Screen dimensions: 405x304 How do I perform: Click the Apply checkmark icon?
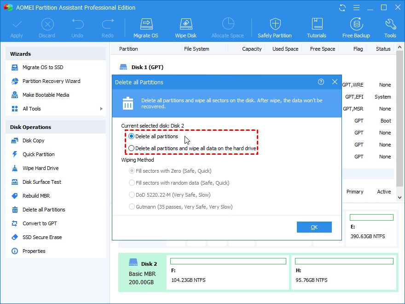tap(17, 24)
